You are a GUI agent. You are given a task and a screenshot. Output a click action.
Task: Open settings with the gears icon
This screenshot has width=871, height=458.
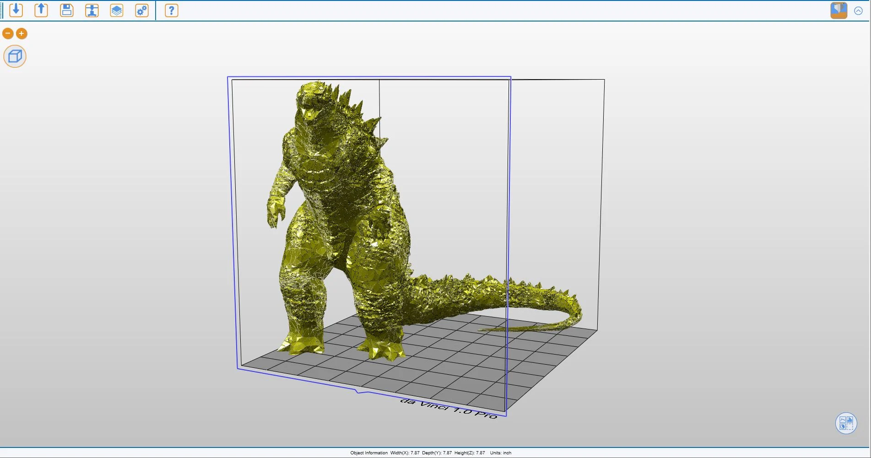click(x=142, y=10)
